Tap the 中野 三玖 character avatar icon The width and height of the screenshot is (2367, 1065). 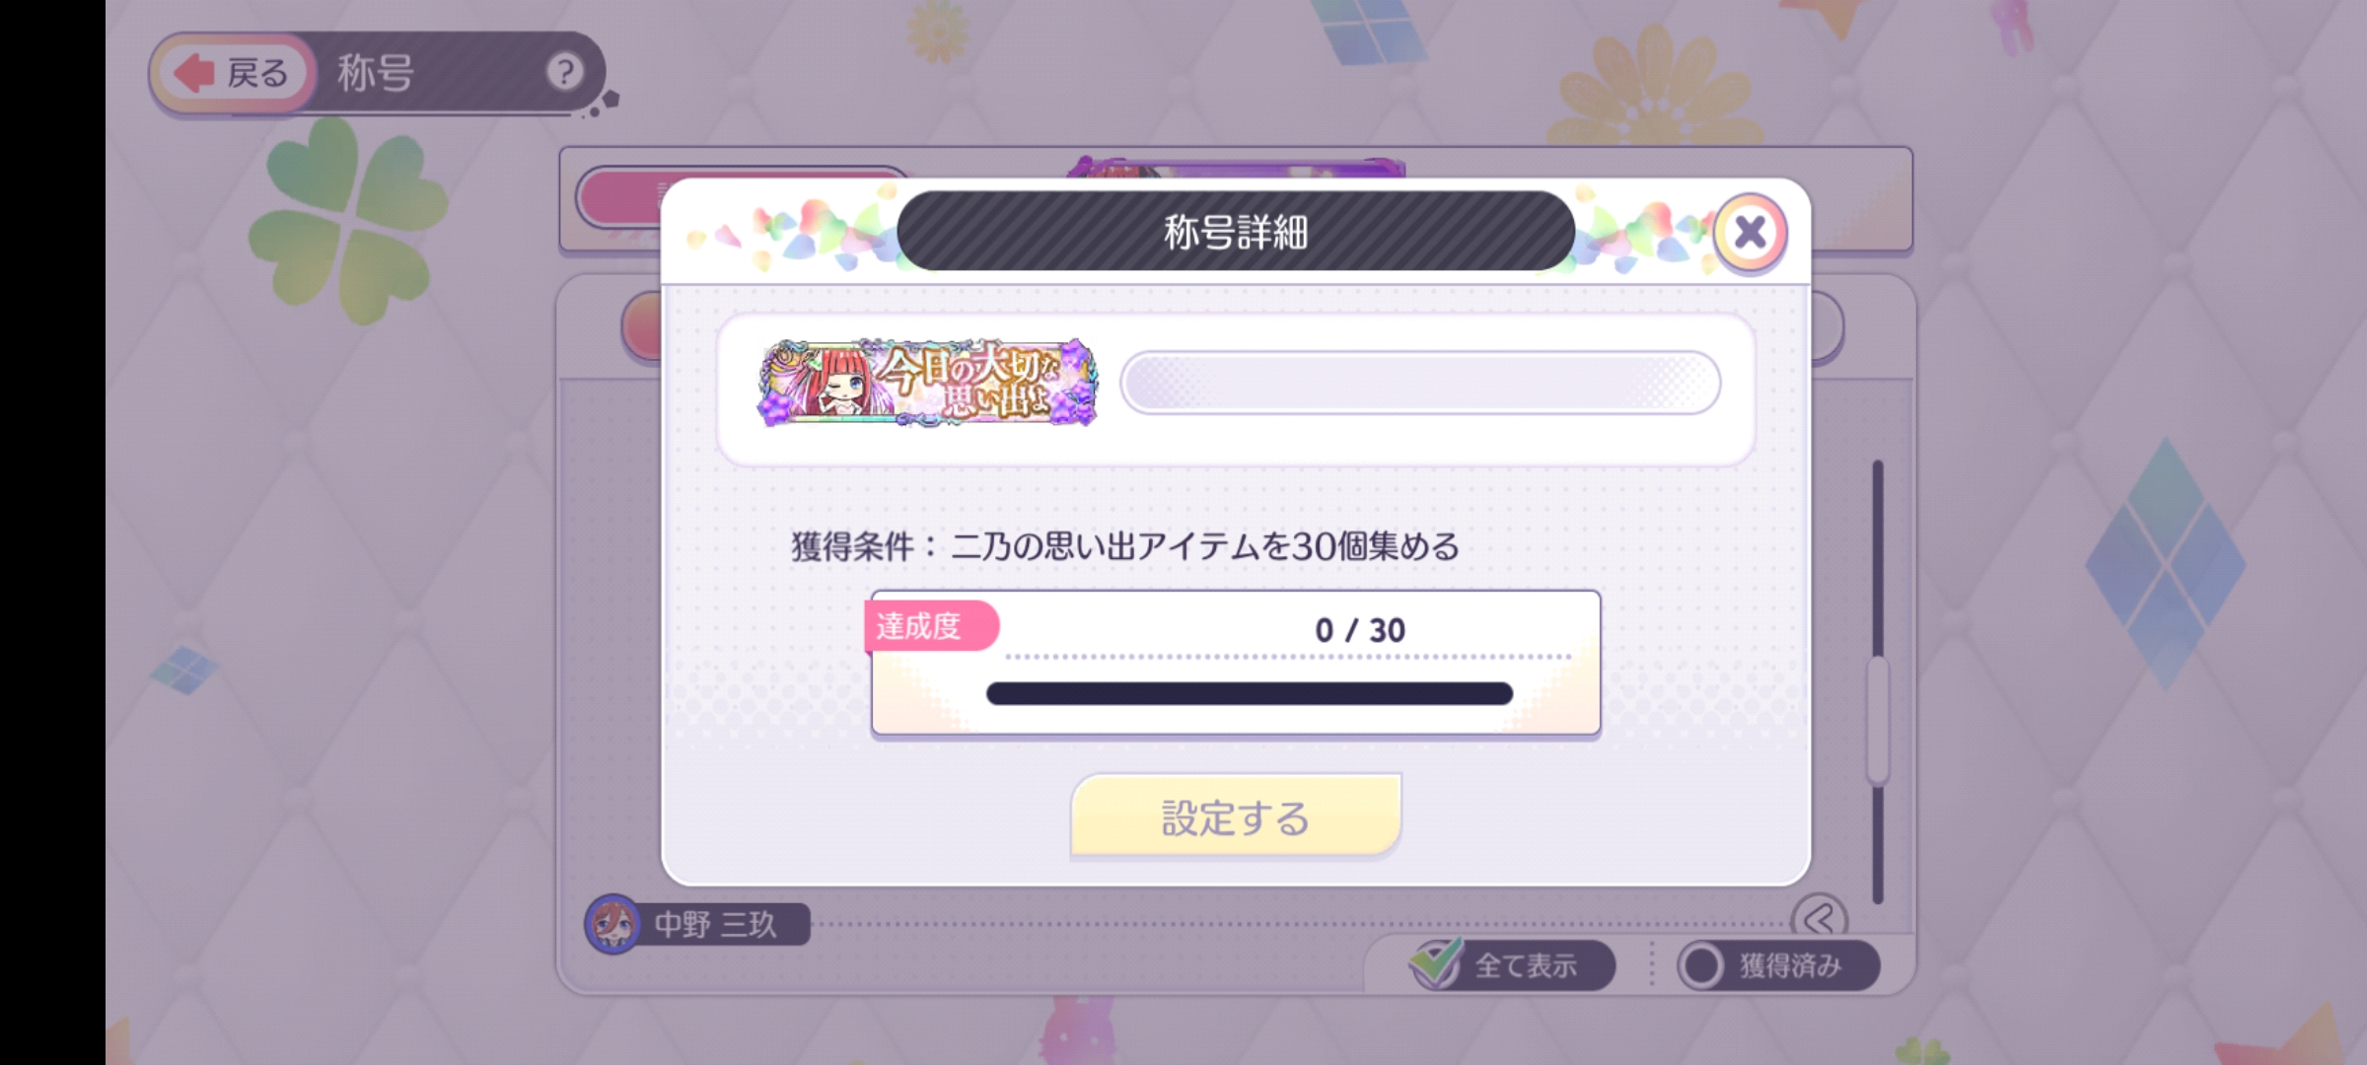612,924
